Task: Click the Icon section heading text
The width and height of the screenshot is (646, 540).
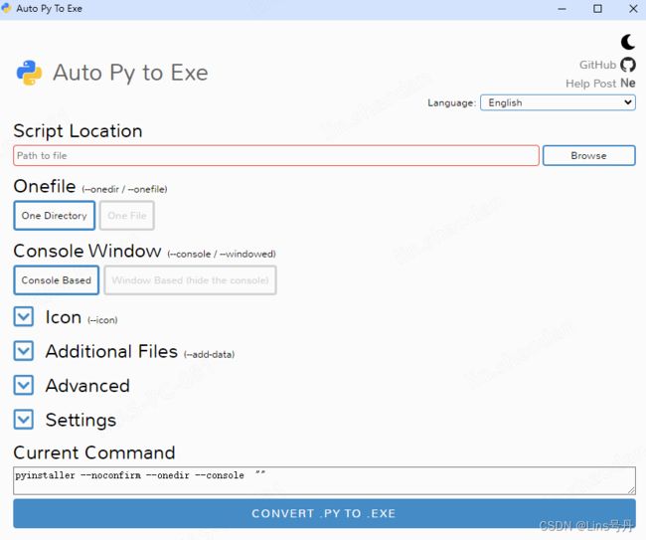Action: (x=64, y=317)
